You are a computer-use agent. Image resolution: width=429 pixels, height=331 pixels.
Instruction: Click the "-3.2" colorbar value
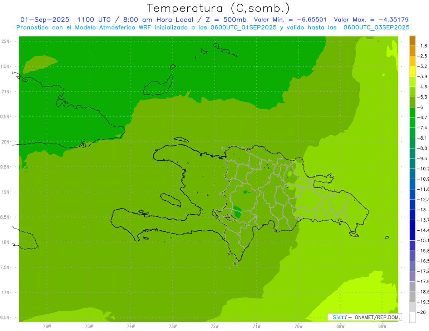click(x=422, y=66)
